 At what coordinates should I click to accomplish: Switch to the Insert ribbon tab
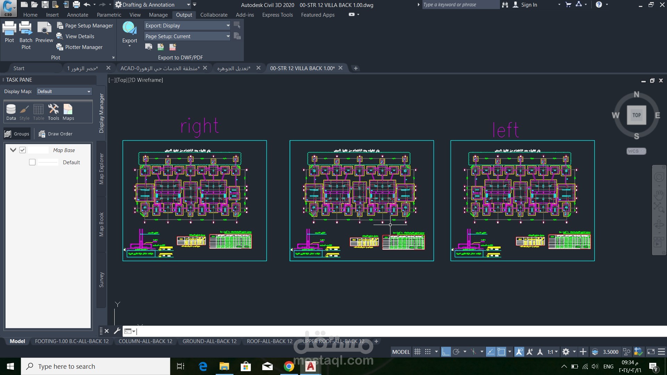coord(52,15)
